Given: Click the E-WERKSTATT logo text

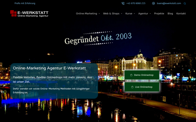Looking at the screenshot, I should pyautogui.click(x=33, y=13).
